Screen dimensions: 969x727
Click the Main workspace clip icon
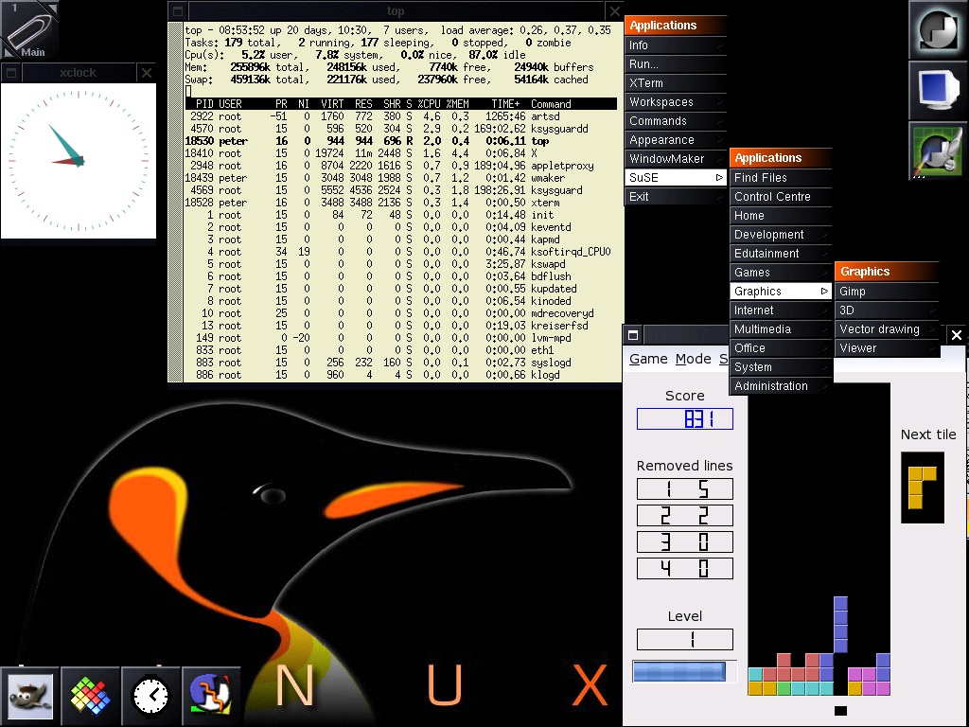[x=29, y=29]
